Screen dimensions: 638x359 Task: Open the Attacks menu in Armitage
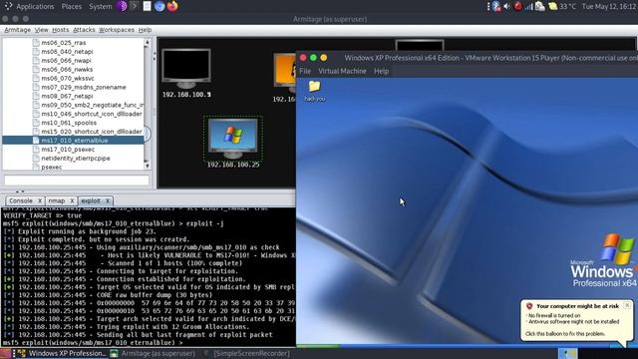(x=84, y=30)
